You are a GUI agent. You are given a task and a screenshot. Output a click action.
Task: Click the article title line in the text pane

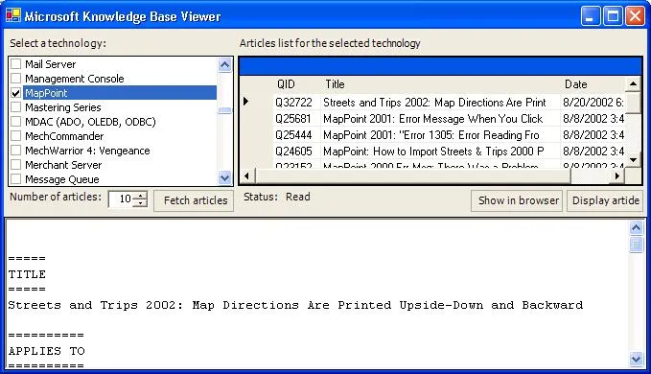(295, 305)
